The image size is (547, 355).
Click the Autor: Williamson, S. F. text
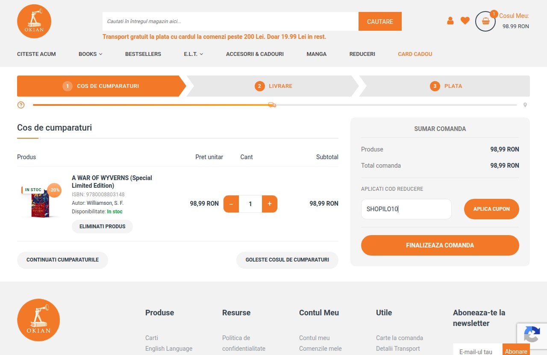(97, 203)
